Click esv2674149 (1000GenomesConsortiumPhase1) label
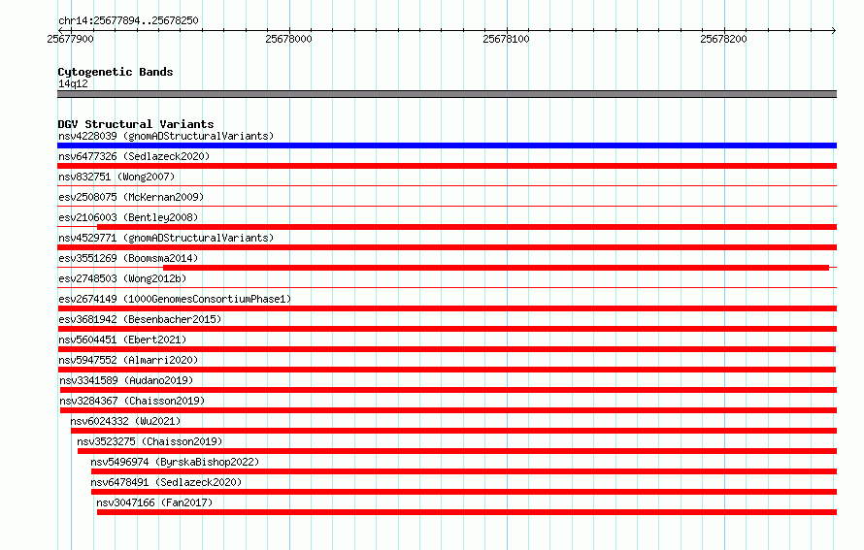 coord(175,299)
